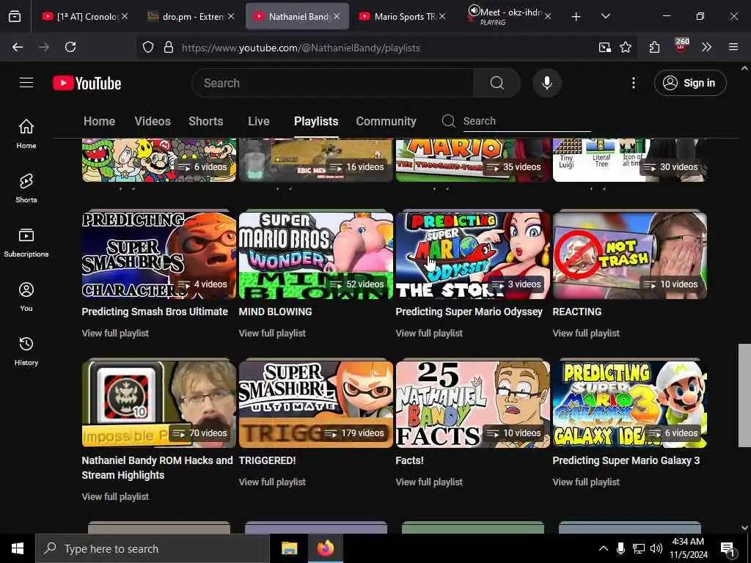Open the You sidebar item

pyautogui.click(x=26, y=297)
